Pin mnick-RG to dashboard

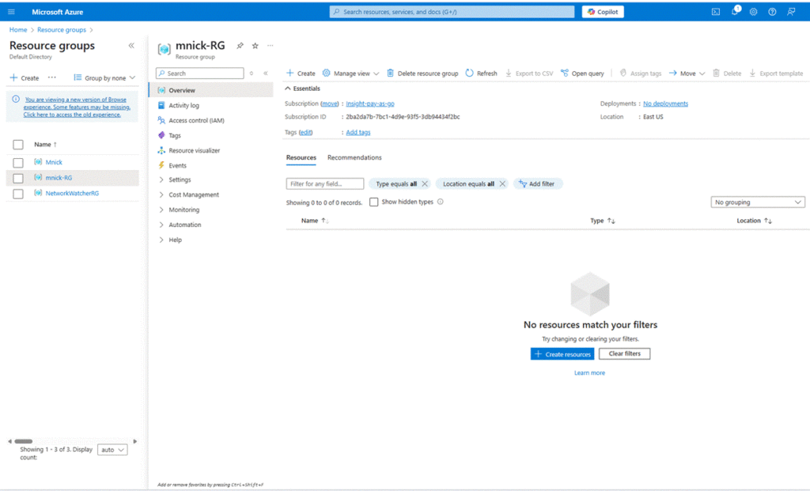point(240,46)
